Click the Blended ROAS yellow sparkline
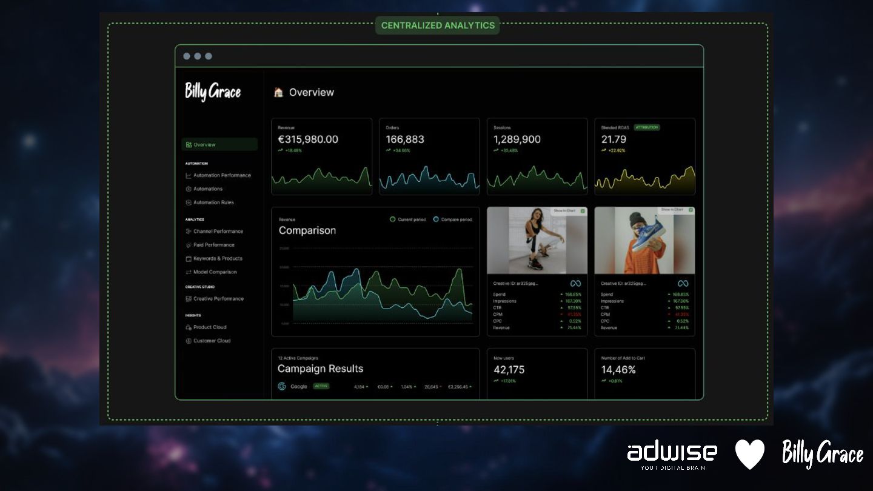This screenshot has height=491, width=873. [x=645, y=179]
